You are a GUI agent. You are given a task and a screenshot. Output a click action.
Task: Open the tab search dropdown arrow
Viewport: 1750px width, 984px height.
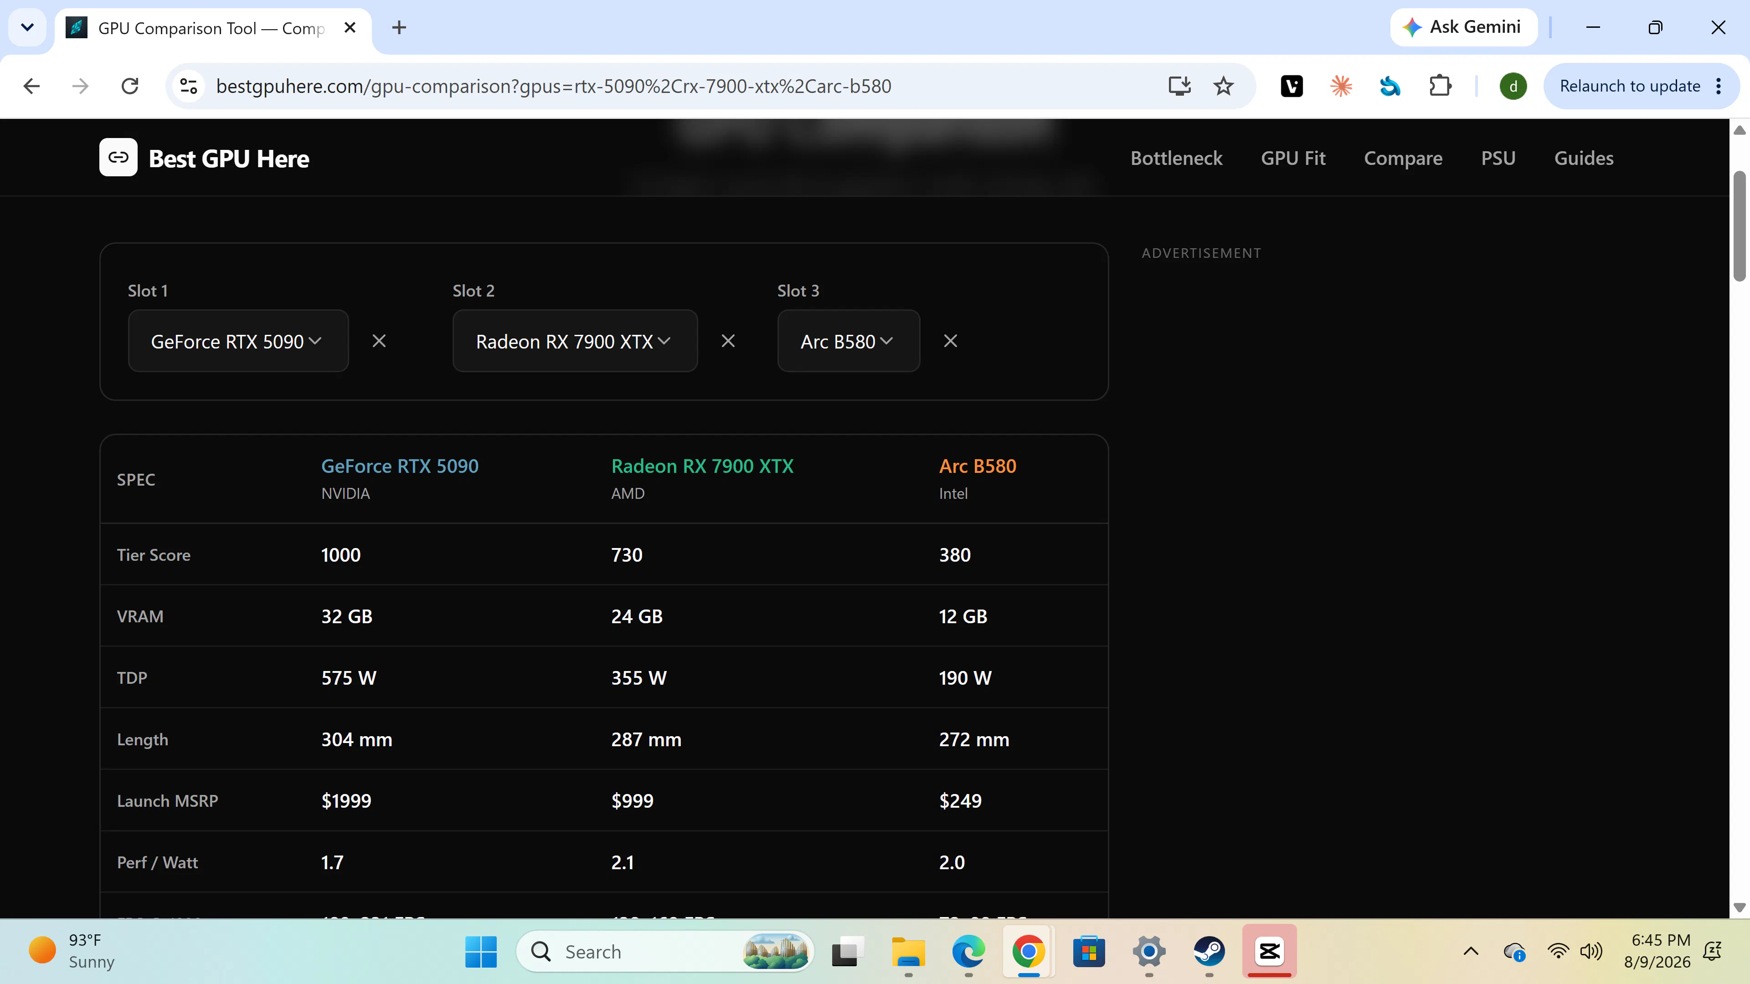[27, 27]
